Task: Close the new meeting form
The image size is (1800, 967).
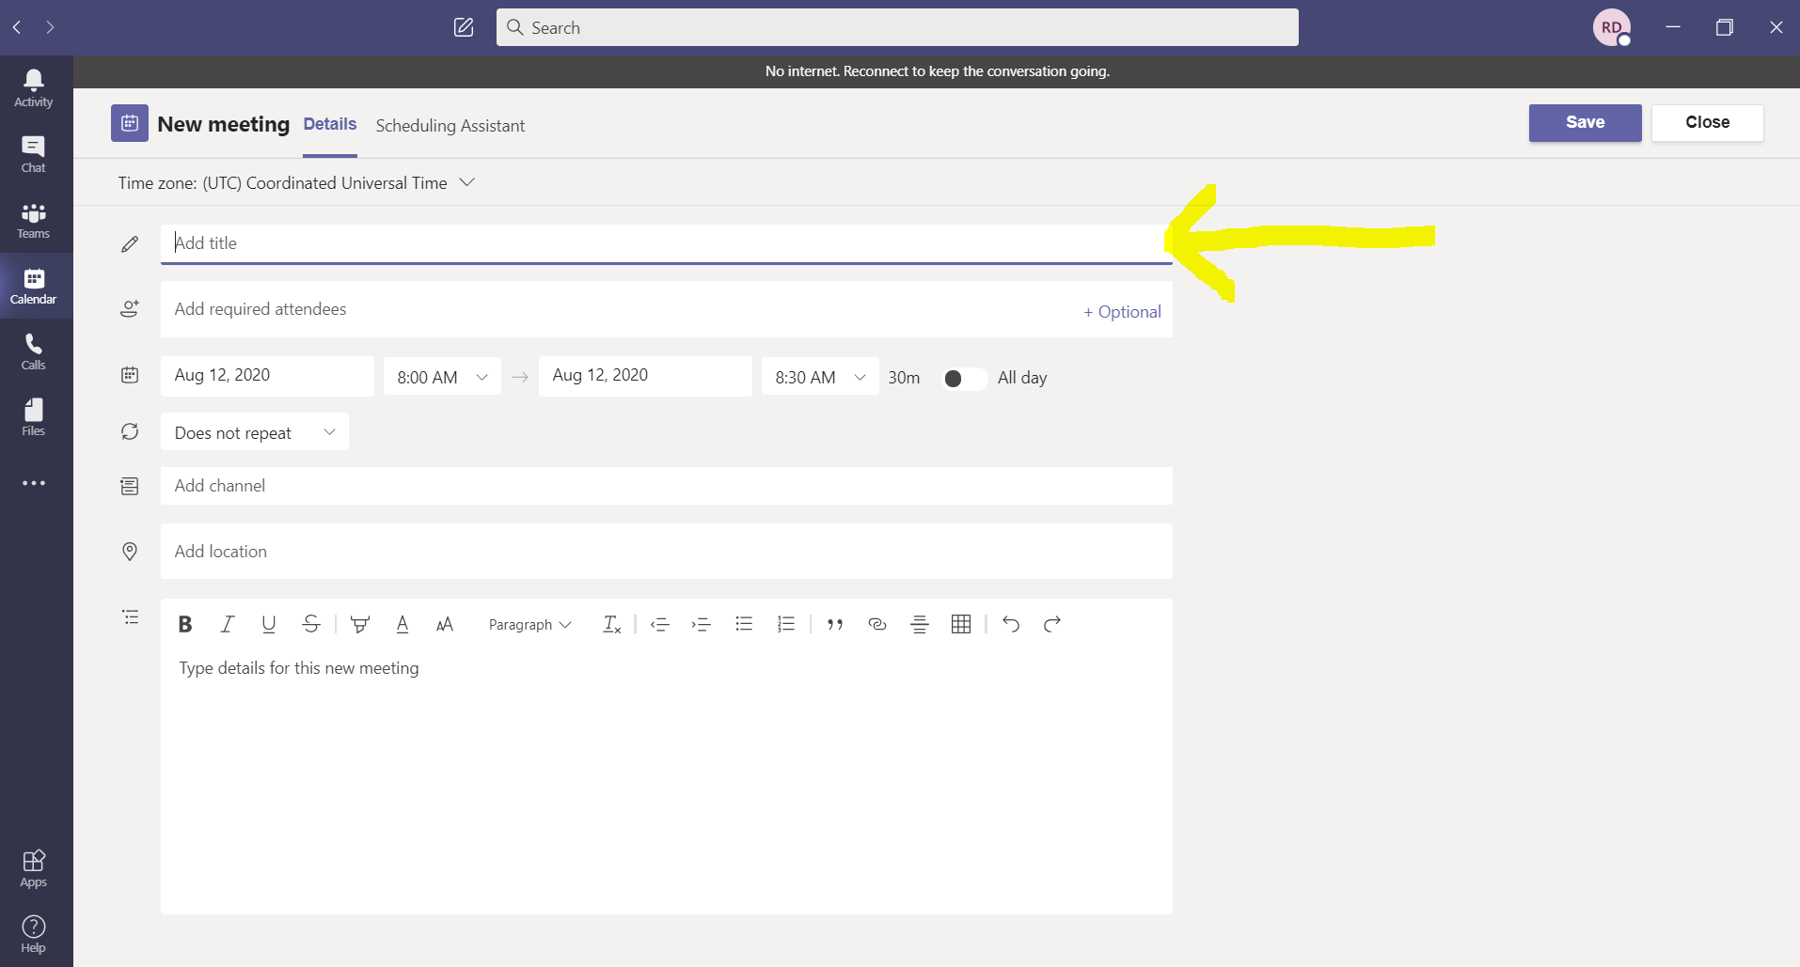Action: [1707, 122]
